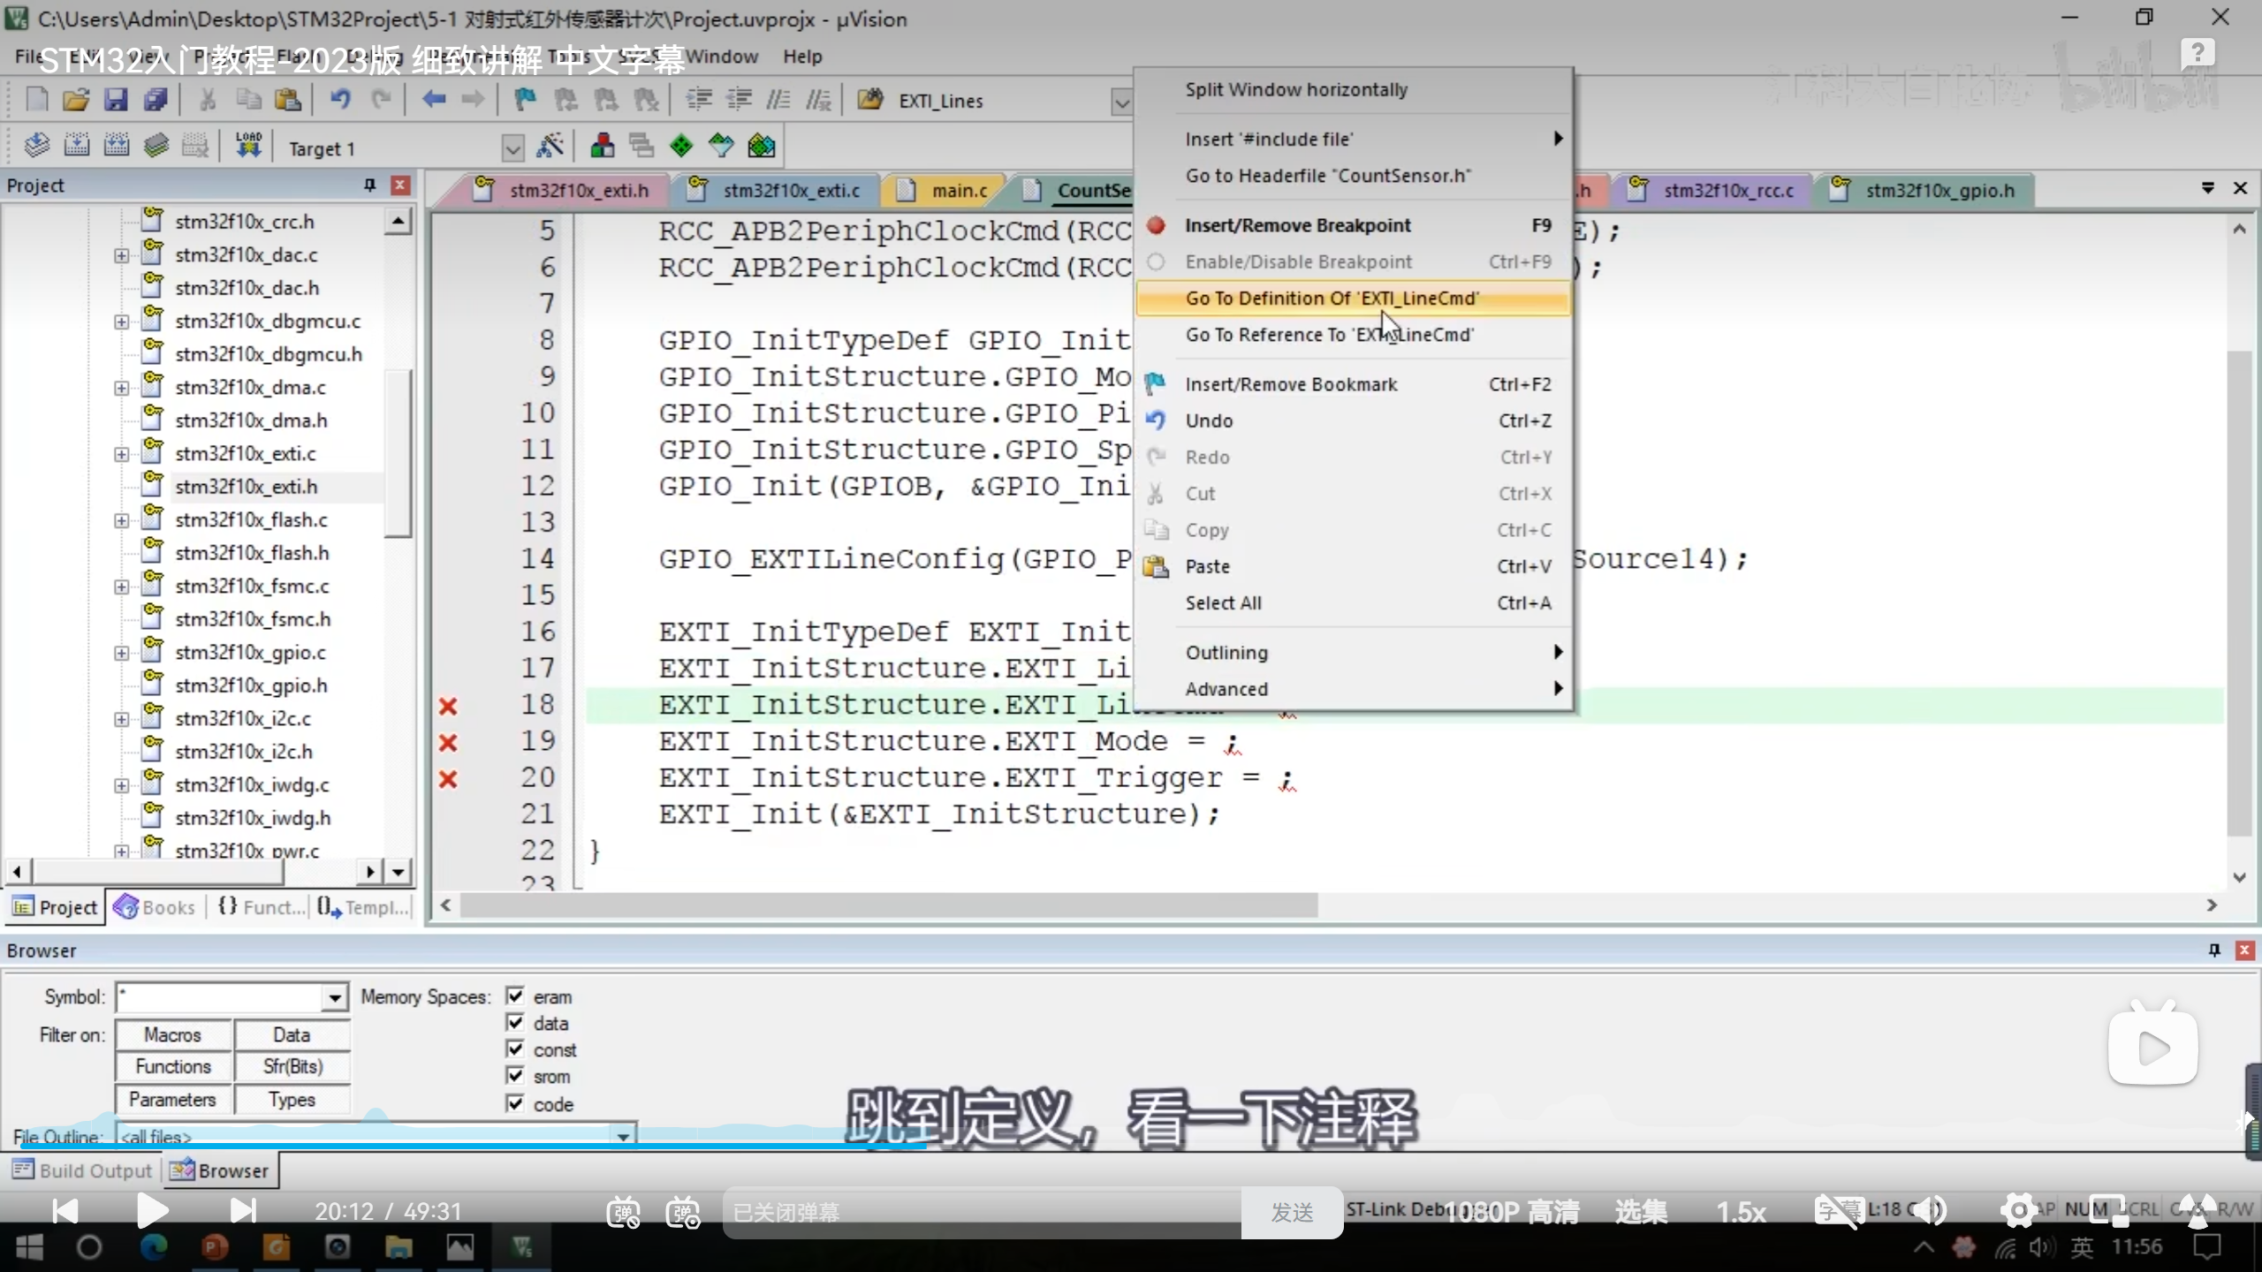2262x1272 pixels.
Task: Expand the stm32f10x_exti.c tree node
Action: (x=122, y=454)
